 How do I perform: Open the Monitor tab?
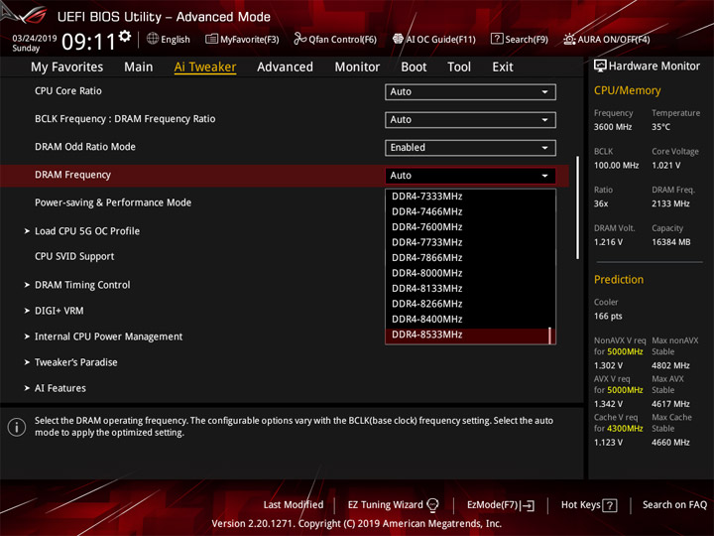(357, 67)
